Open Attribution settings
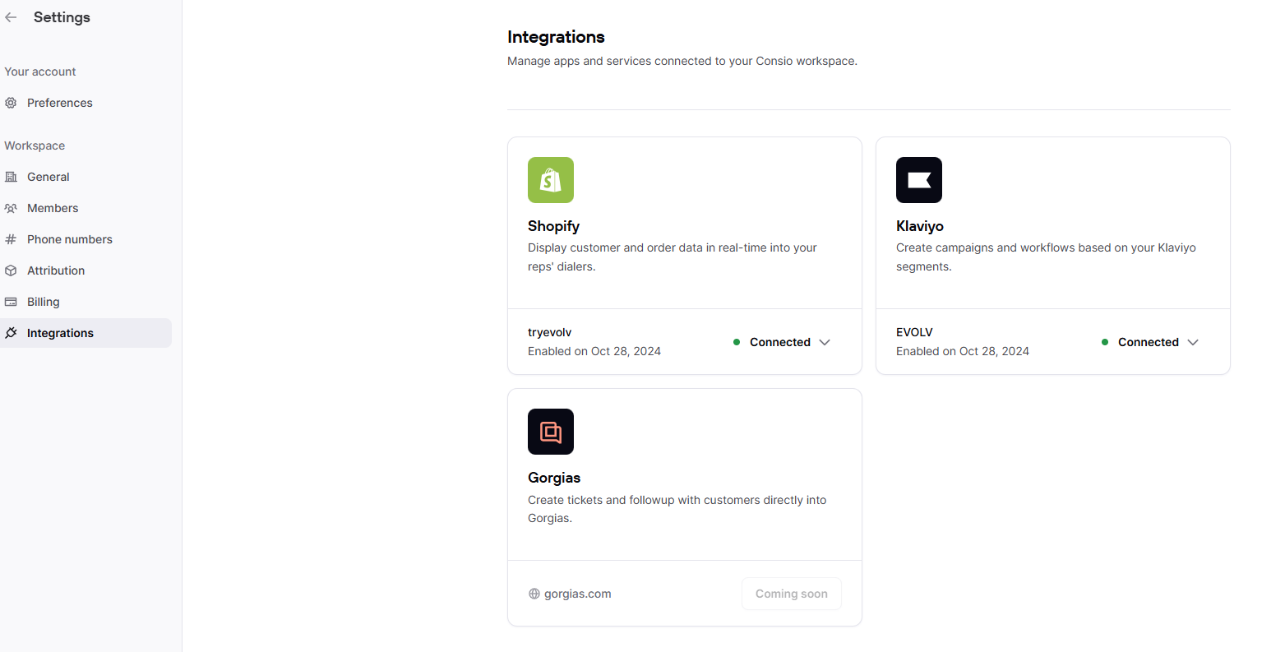Image resolution: width=1285 pixels, height=652 pixels. pos(86,271)
